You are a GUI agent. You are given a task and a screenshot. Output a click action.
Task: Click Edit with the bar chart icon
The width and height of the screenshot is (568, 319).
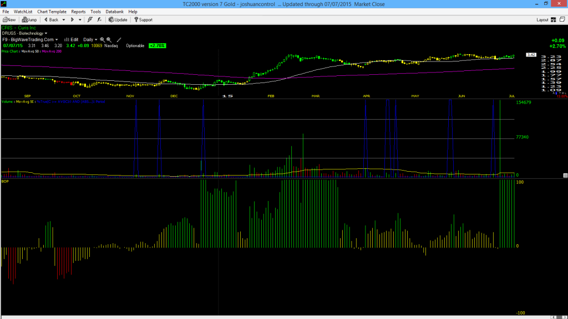tap(72, 40)
